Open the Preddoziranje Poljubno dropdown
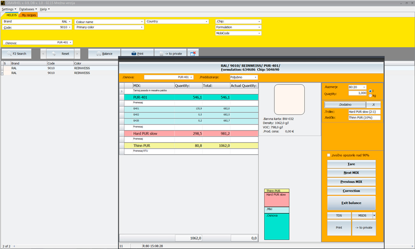The height and width of the screenshot is (249, 415). (x=255, y=77)
